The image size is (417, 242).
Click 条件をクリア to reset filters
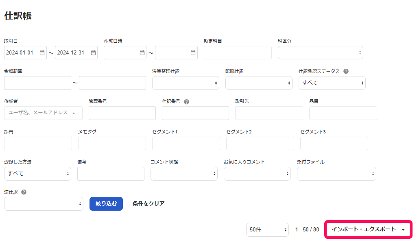click(148, 203)
